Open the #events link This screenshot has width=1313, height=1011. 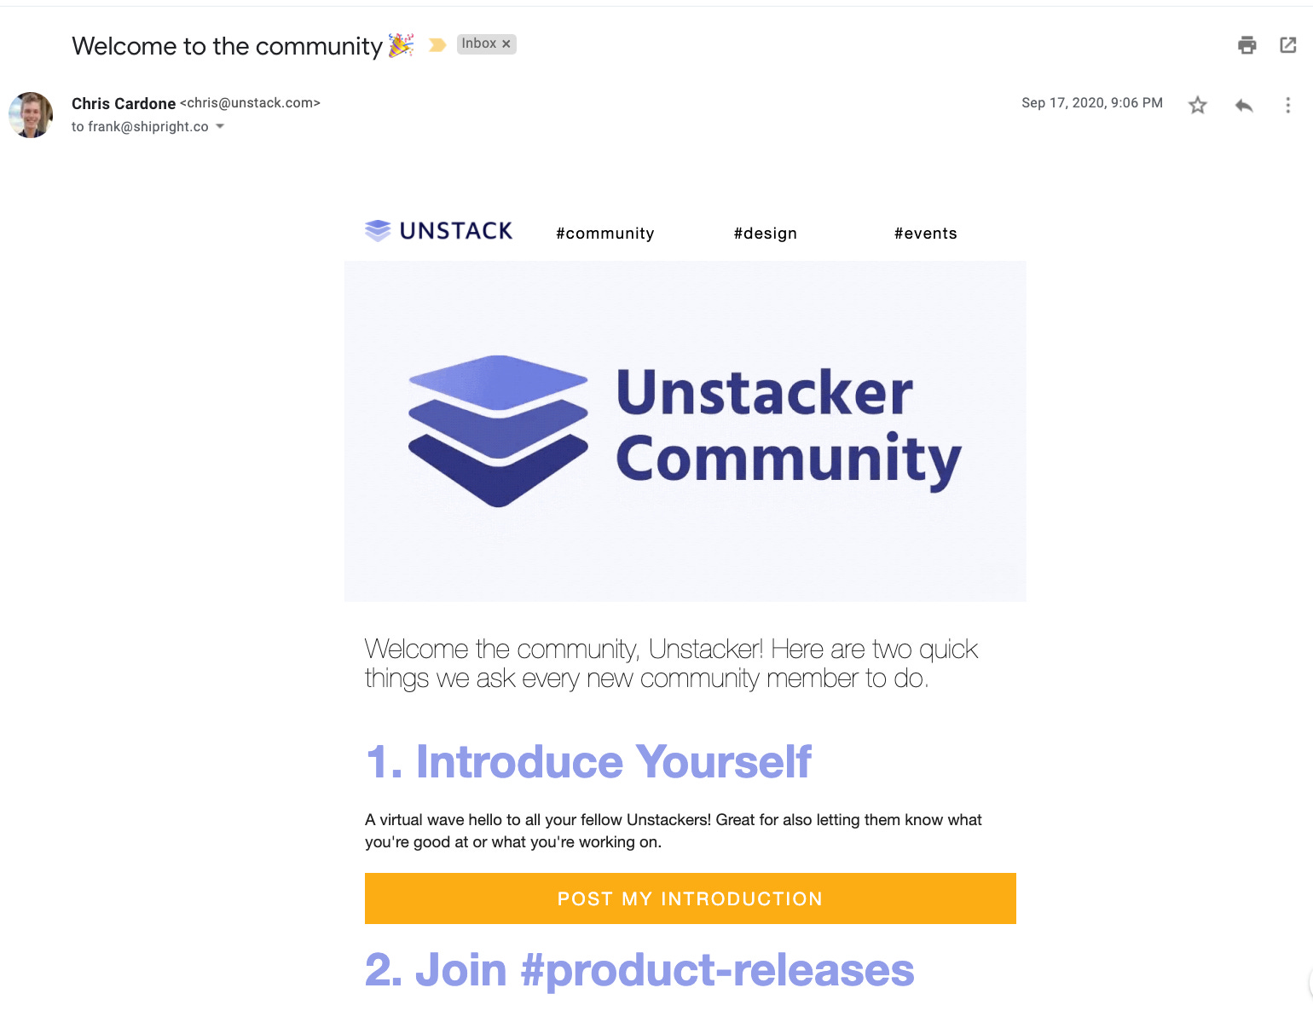(926, 234)
